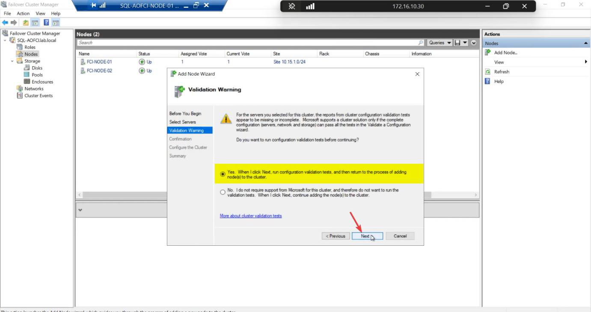
Task: Restore down the 172.16.10.30 session window
Action: click(x=506, y=6)
